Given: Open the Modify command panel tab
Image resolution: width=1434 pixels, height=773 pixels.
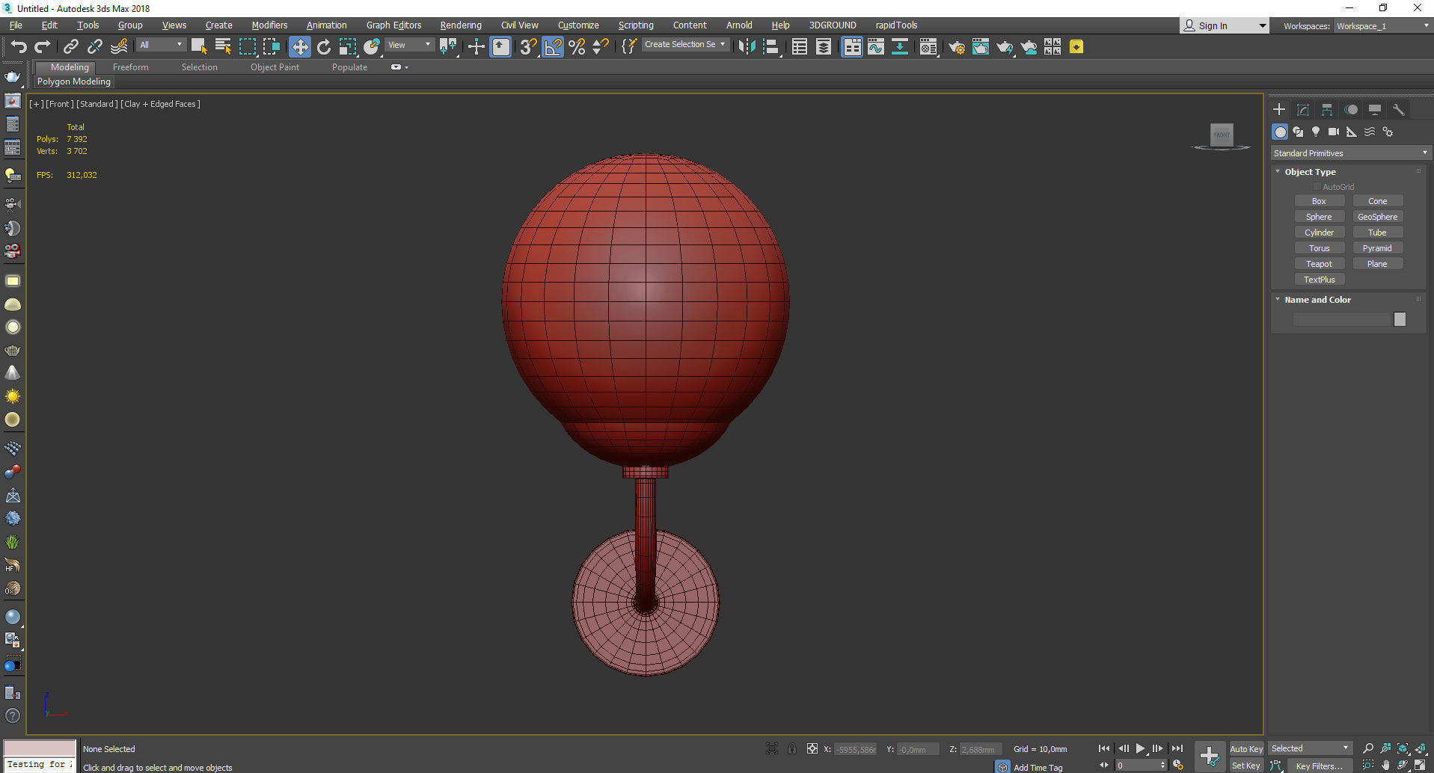Looking at the screenshot, I should pos(1302,110).
